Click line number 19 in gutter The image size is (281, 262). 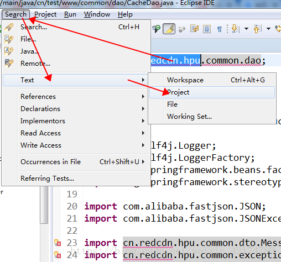[x=72, y=194]
